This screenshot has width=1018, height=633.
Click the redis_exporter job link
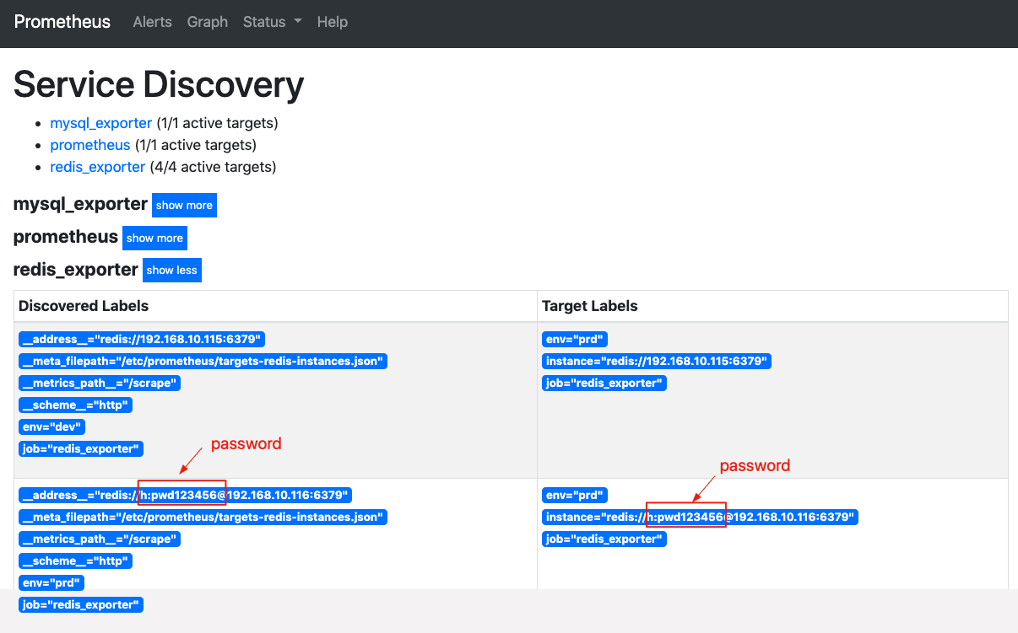pyautogui.click(x=97, y=167)
